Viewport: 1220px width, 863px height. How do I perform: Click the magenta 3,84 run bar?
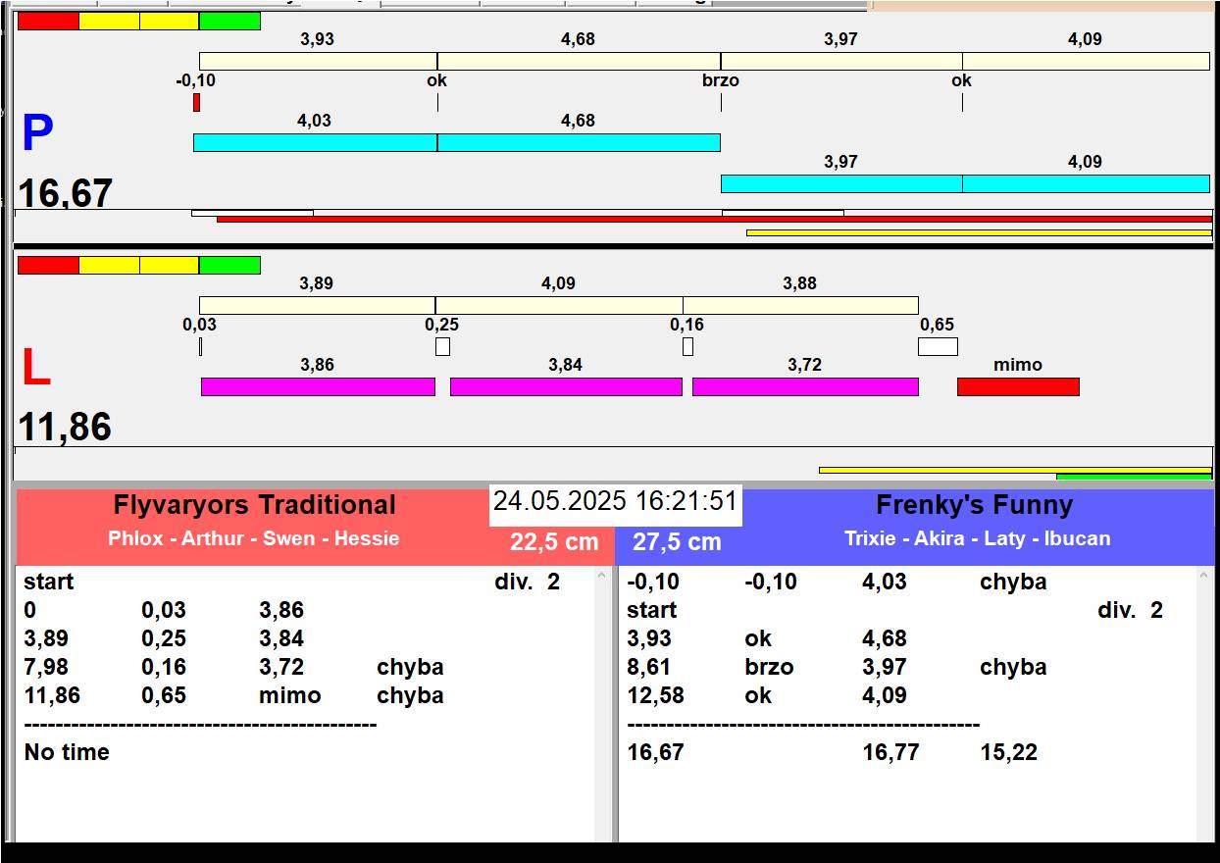566,386
